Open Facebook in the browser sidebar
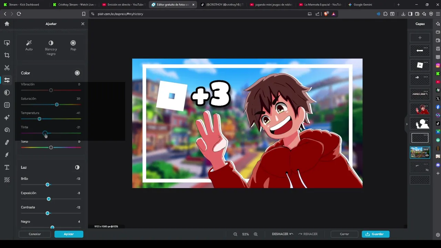This screenshot has width=441, height=248. (438, 107)
